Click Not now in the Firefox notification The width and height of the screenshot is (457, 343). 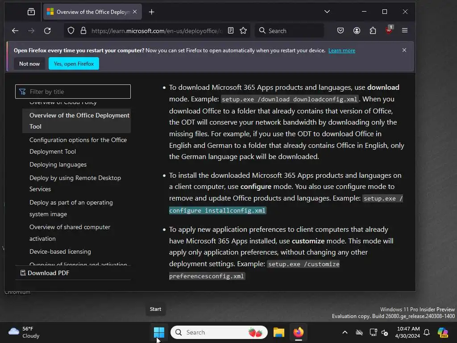click(29, 63)
